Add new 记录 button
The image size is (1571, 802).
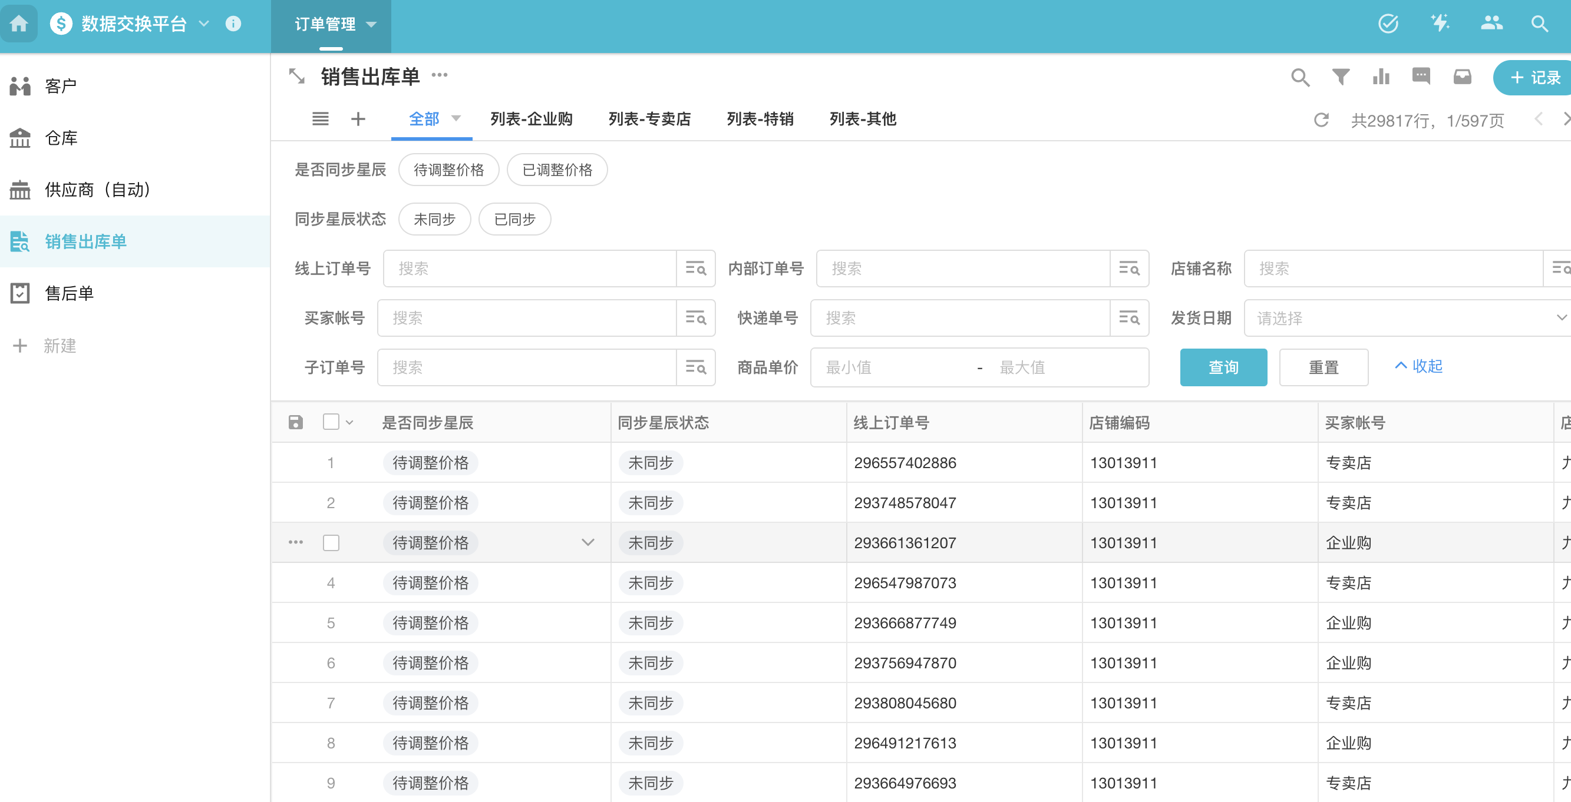click(x=1533, y=77)
